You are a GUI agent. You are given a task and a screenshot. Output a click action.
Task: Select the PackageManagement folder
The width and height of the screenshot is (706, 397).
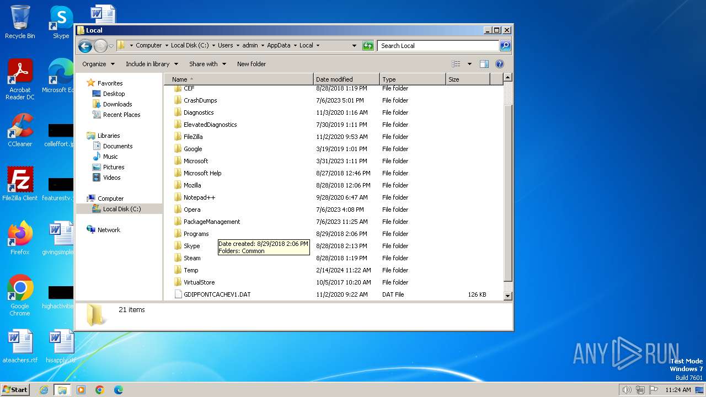point(212,222)
